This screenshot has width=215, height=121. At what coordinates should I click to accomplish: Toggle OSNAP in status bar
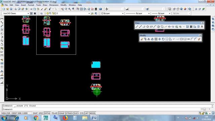61,113
